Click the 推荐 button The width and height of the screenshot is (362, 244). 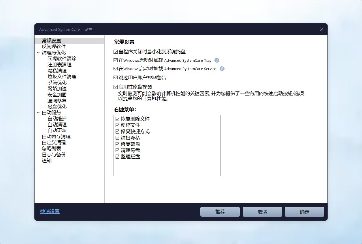pyautogui.click(x=220, y=212)
